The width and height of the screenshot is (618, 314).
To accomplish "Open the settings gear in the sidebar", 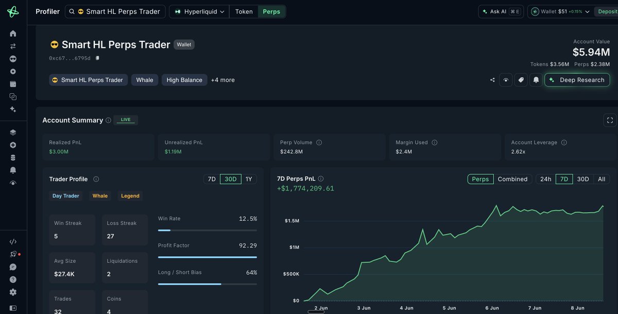I will (13, 292).
